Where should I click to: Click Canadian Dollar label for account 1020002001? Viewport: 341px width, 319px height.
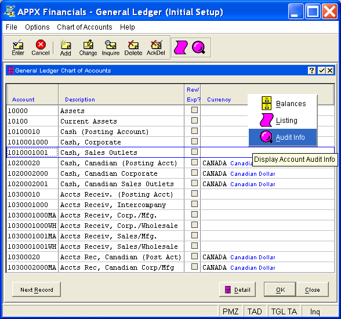tap(253, 184)
